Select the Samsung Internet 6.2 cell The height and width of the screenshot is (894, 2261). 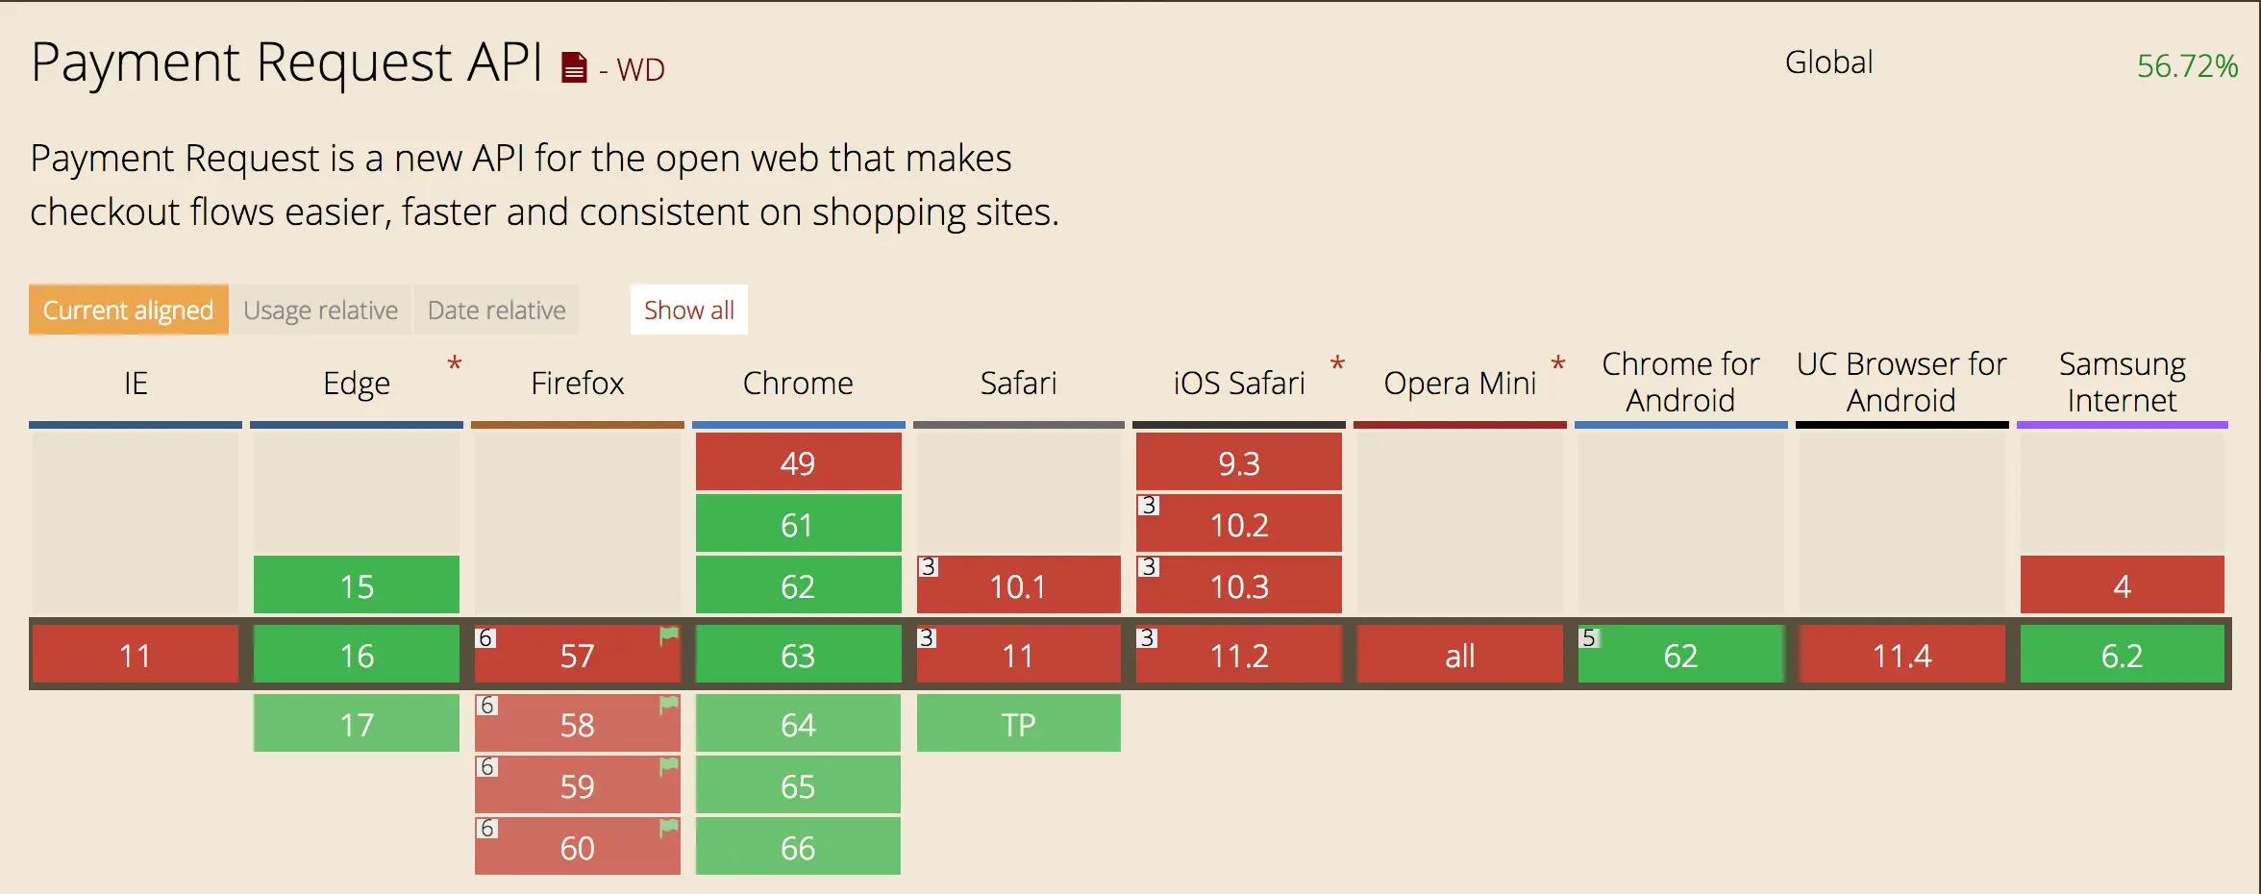coord(2123,655)
